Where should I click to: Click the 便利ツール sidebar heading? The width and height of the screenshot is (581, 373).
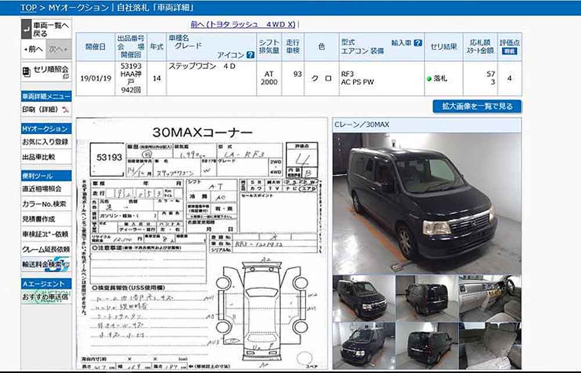pyautogui.click(x=46, y=175)
